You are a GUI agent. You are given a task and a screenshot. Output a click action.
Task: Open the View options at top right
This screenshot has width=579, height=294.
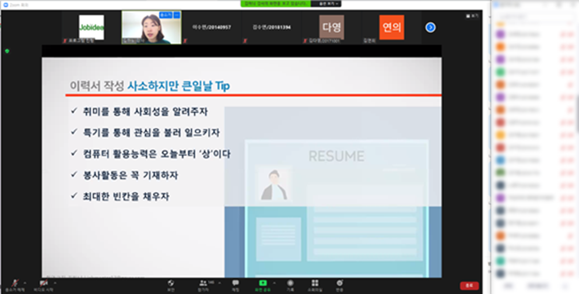[474, 16]
